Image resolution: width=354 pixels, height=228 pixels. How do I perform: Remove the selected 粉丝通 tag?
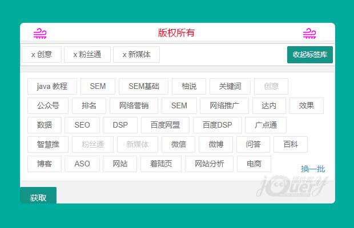pos(87,55)
